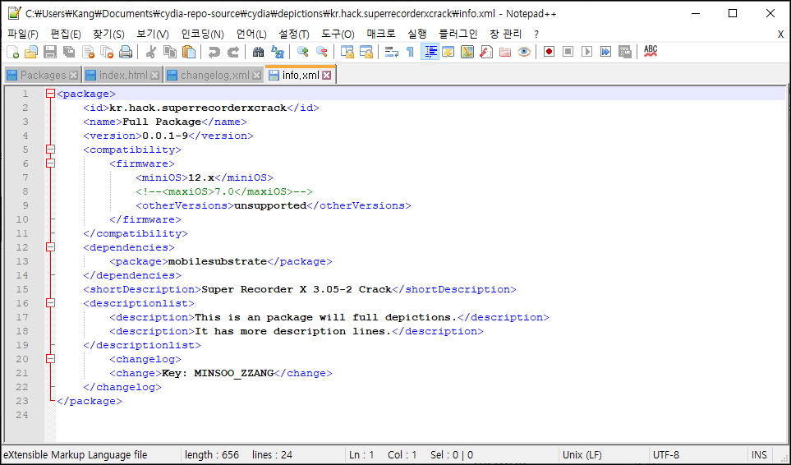Play back the recorded macro

586,52
